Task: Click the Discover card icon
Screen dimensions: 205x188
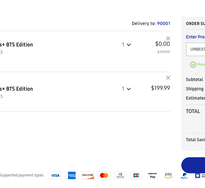Action: (88, 176)
